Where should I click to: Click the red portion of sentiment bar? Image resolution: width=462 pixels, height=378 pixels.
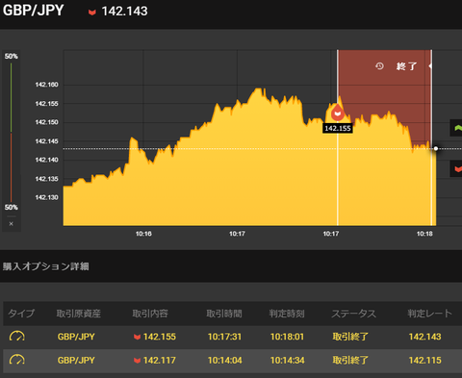(12, 167)
